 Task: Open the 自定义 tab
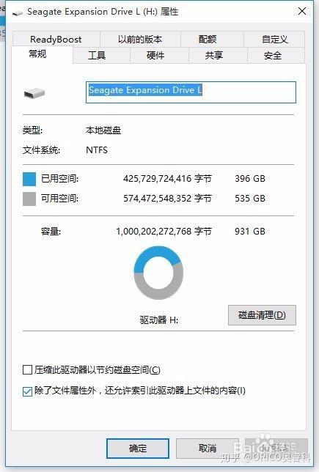(275, 40)
